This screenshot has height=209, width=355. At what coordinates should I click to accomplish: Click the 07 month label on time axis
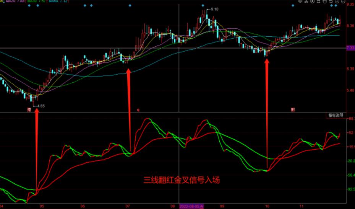[x=127, y=206]
